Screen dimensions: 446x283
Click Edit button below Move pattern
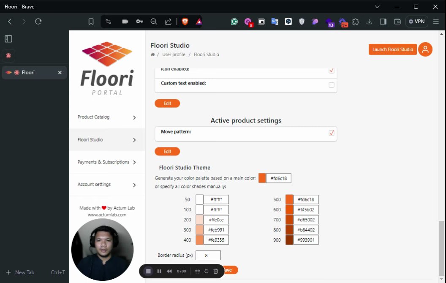(167, 151)
